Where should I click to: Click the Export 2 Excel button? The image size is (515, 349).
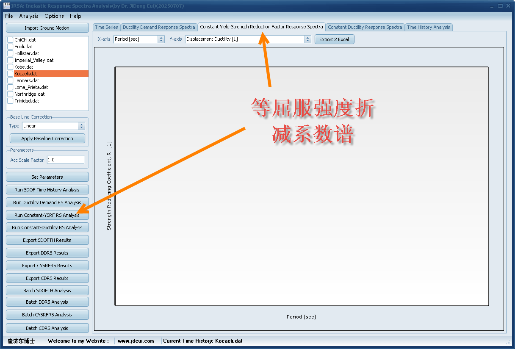pos(334,39)
